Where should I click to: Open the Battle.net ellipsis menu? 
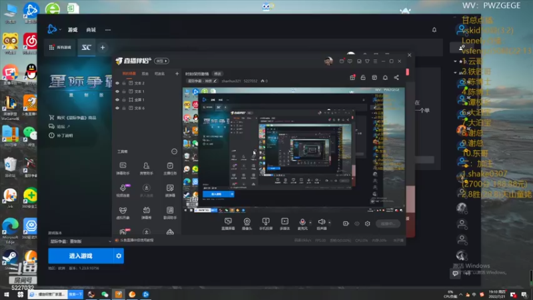(x=108, y=30)
